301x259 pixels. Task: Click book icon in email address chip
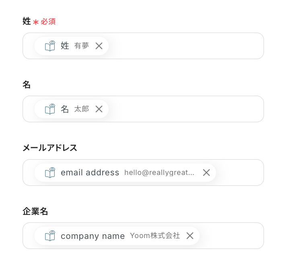tap(50, 173)
